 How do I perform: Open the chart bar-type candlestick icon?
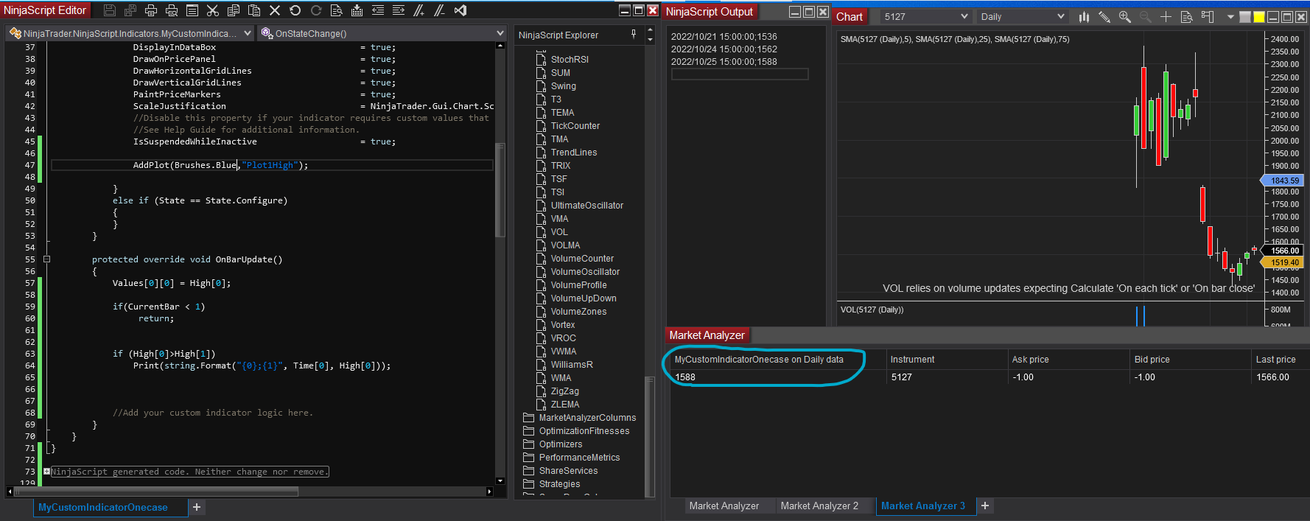1084,17
